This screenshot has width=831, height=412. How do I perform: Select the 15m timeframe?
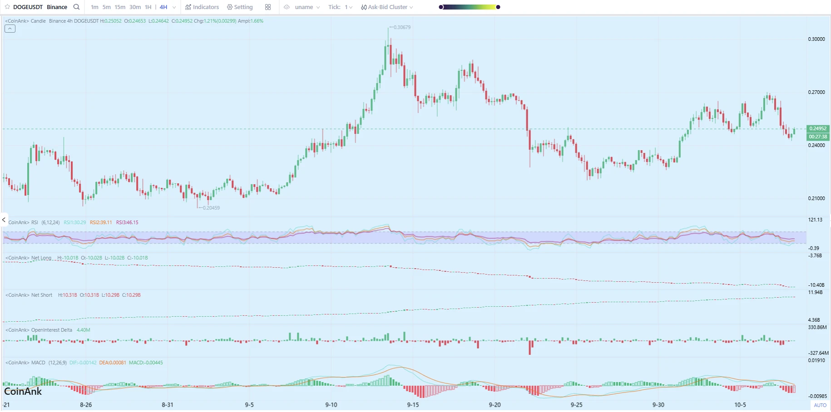(120, 7)
